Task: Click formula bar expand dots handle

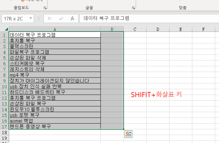Action: 39,18
